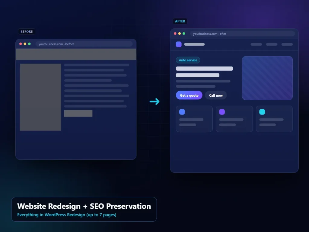Click the red dot in Before window
Image resolution: width=309 pixels, height=232 pixels.
click(x=21, y=44)
